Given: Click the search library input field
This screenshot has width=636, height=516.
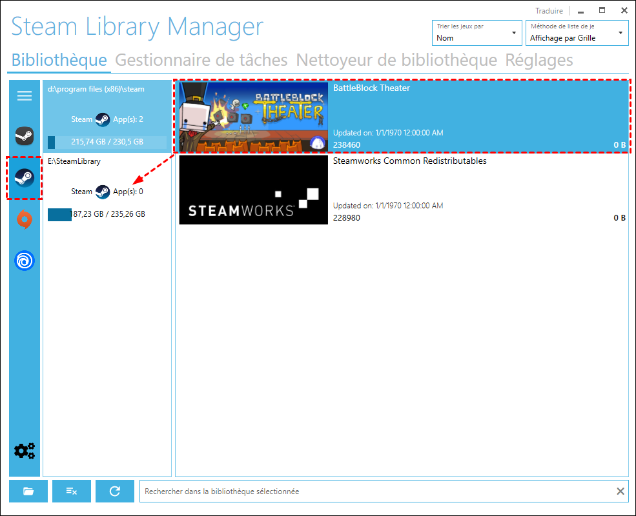Looking at the screenshot, I should coord(379,491).
